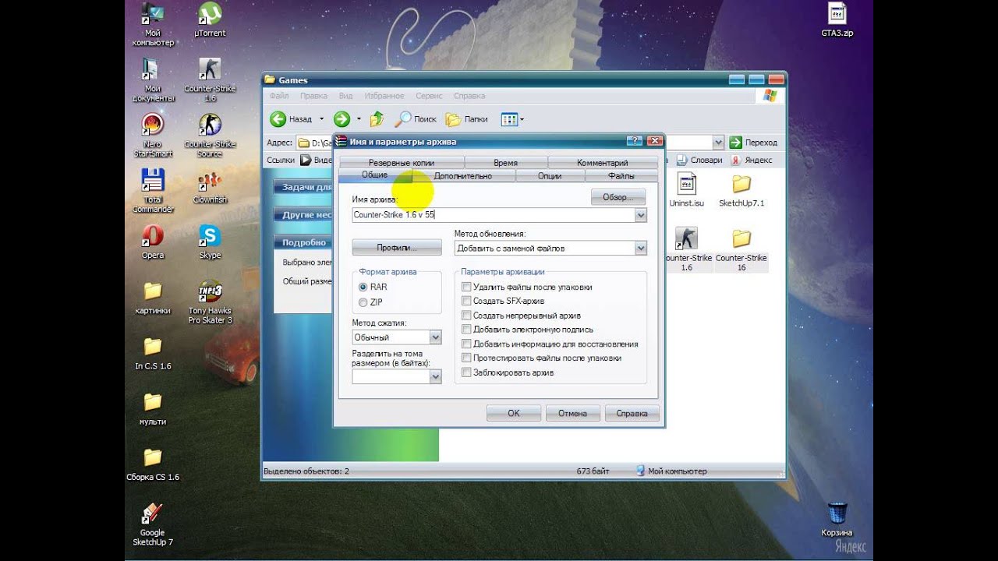The width and height of the screenshot is (998, 561).
Task: Confirm archive with OK button
Action: (514, 413)
